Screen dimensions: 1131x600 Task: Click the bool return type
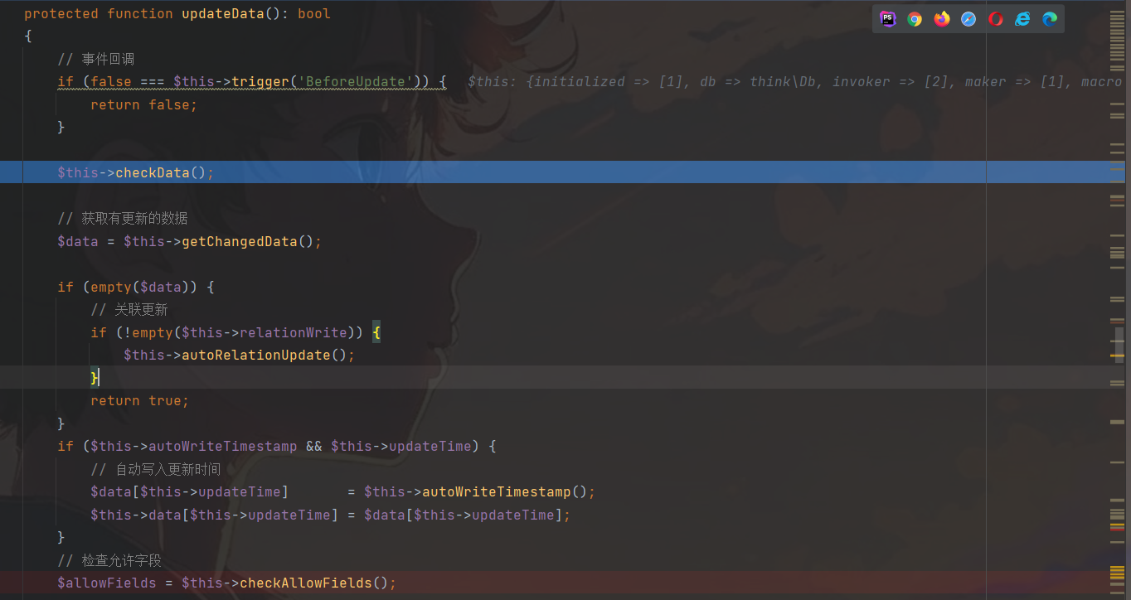pyautogui.click(x=314, y=13)
